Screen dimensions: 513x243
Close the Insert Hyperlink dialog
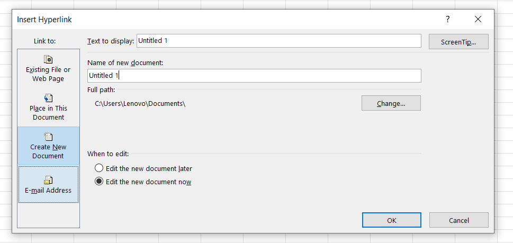point(478,20)
